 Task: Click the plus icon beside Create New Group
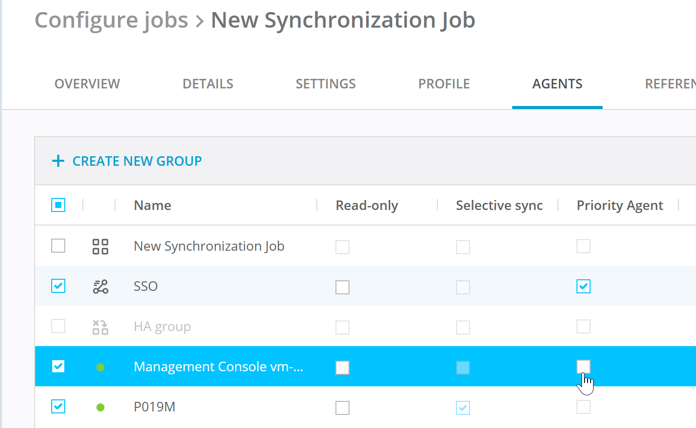coord(58,161)
